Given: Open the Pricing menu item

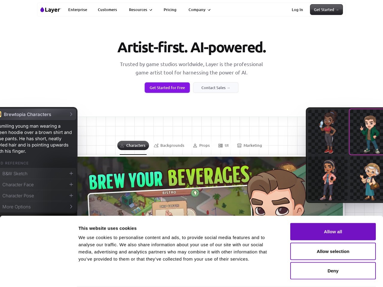Looking at the screenshot, I should pos(170,10).
